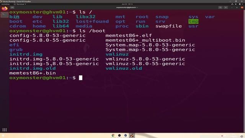Select the Terminal icon in the dock
The image size is (245, 138).
click(4, 15)
